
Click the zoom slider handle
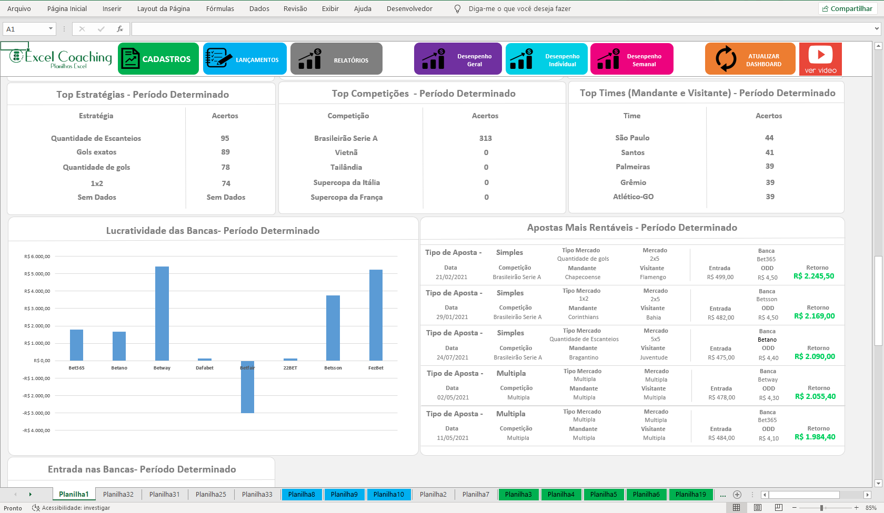tap(821, 508)
